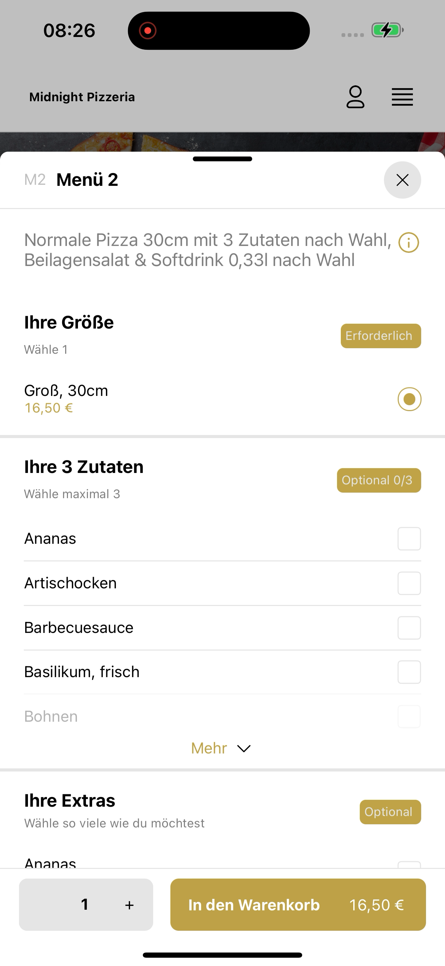
Task: Tap the quantity number 1 field
Action: click(85, 905)
